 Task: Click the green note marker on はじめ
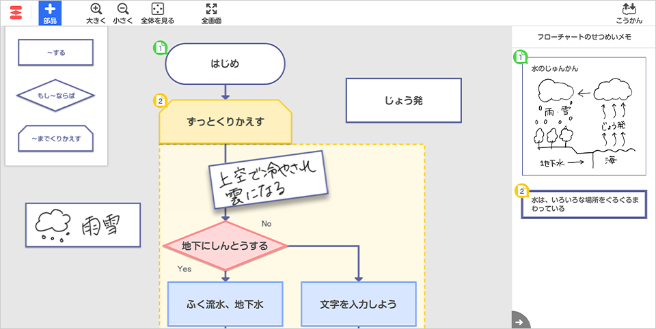[160, 48]
